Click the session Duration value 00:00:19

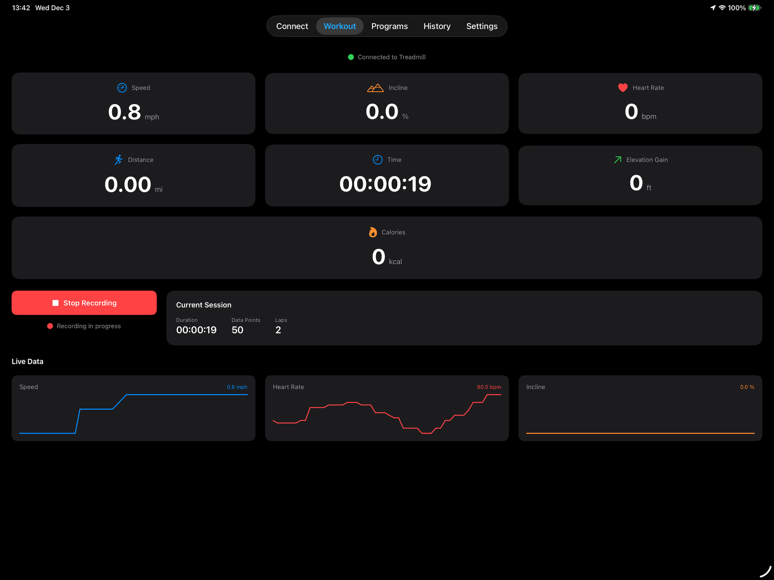pyautogui.click(x=196, y=330)
